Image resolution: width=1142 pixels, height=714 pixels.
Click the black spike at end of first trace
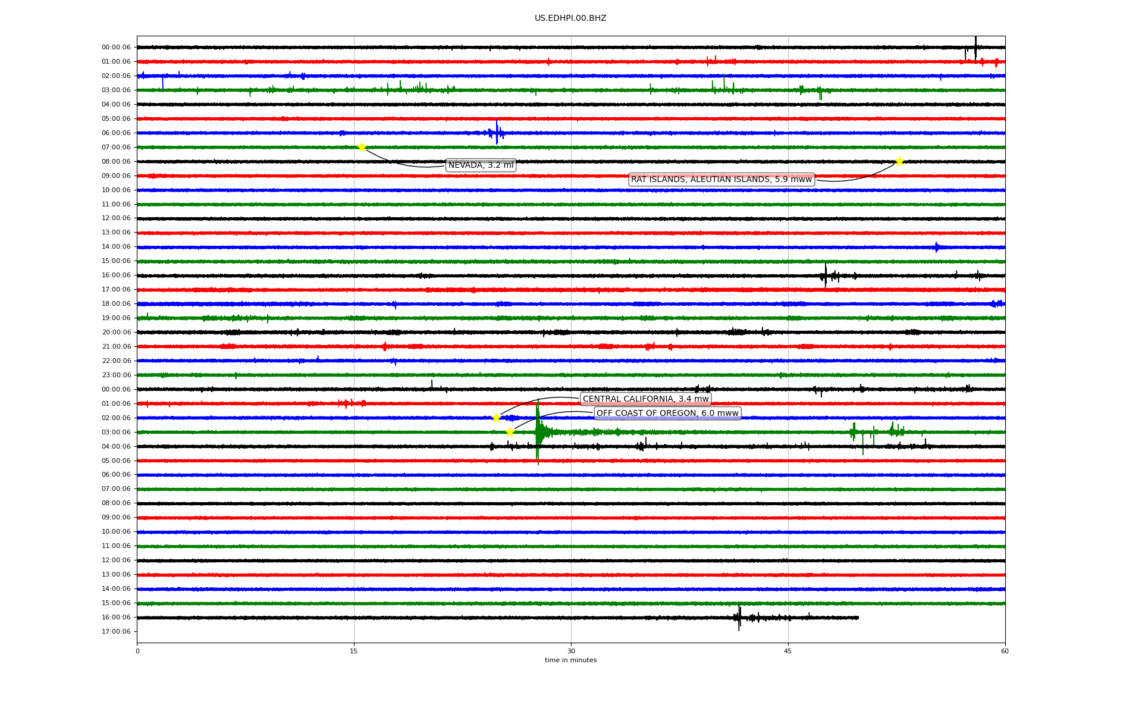pyautogui.click(x=975, y=46)
